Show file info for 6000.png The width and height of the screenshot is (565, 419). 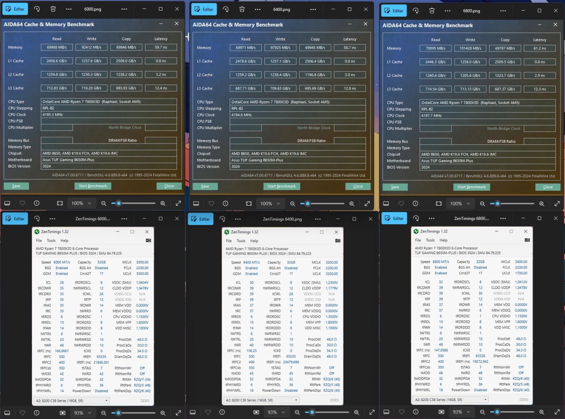coord(37,203)
